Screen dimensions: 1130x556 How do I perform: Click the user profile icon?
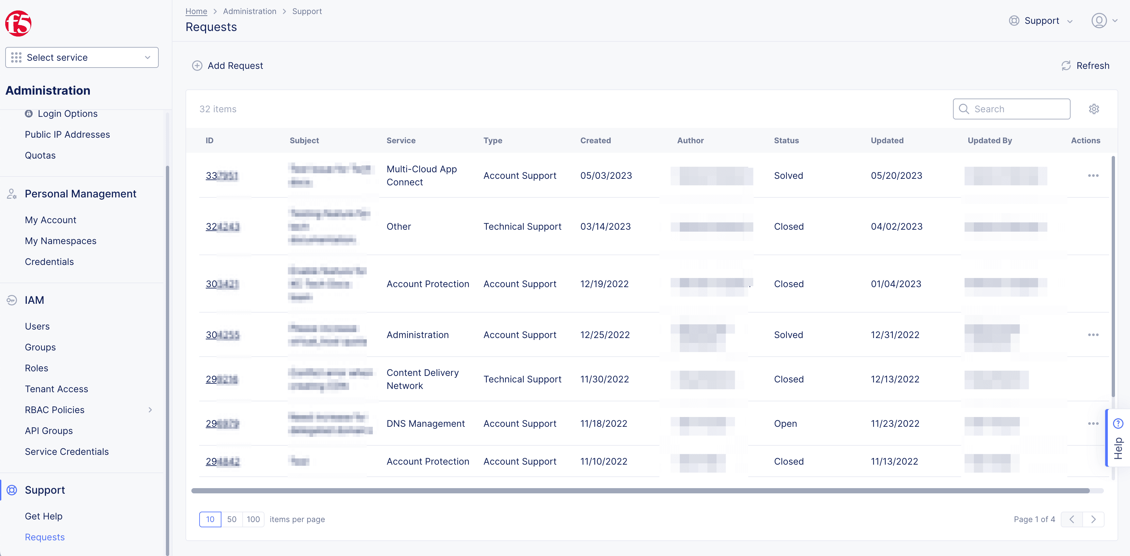click(x=1099, y=20)
